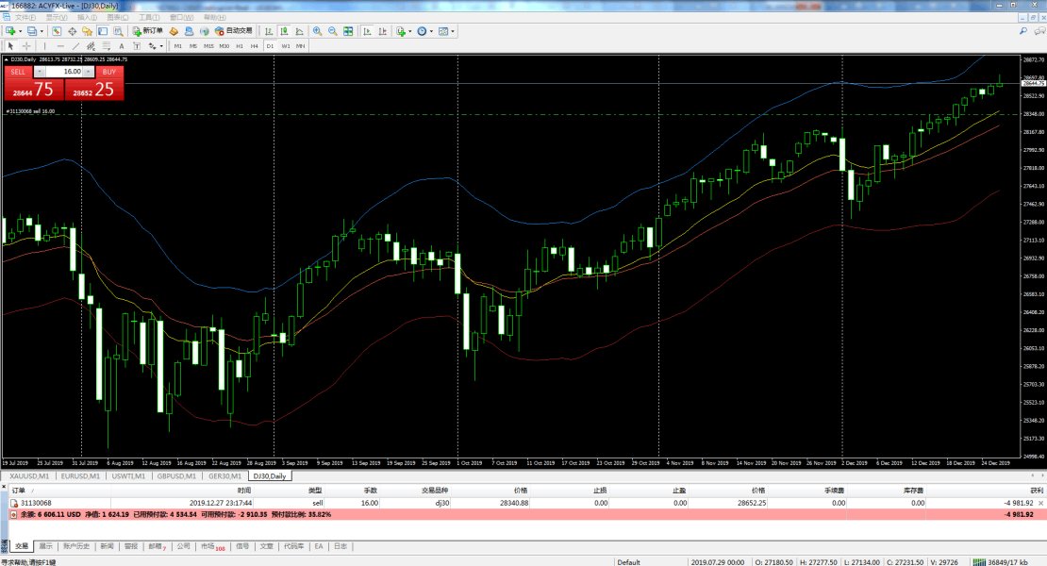Enable the M15 timeframe button
Viewport: 1047px width, 566px height.
208,45
